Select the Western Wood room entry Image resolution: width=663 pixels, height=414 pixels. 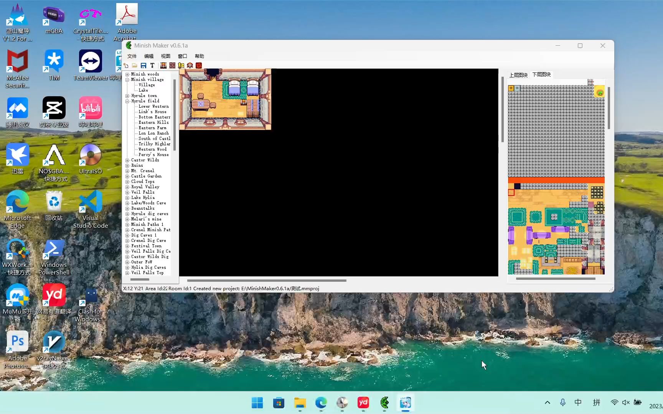click(x=153, y=149)
